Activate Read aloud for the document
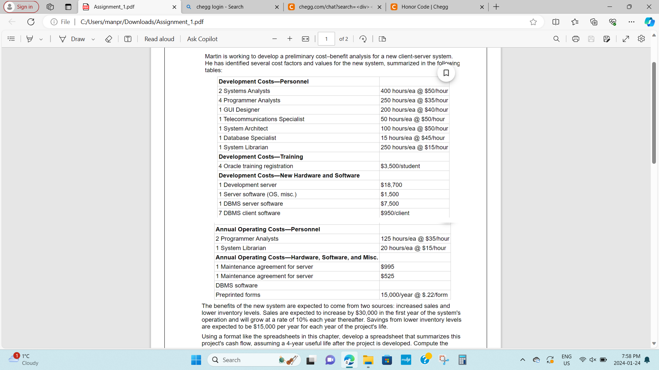Viewport: 659px width, 370px height. (159, 39)
